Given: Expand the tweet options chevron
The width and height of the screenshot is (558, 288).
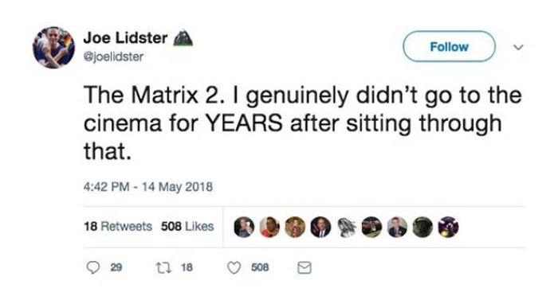Looking at the screenshot, I should [x=519, y=47].
